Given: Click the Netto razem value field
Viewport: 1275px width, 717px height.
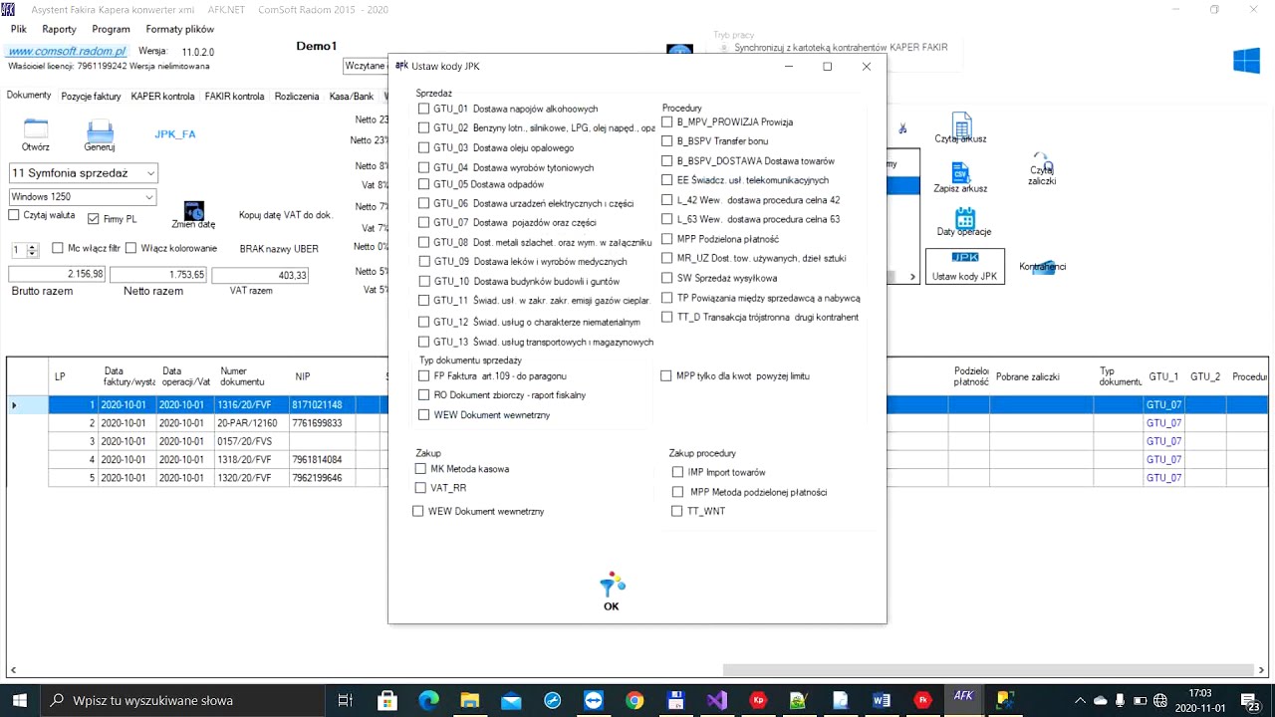Looking at the screenshot, I should click(158, 274).
